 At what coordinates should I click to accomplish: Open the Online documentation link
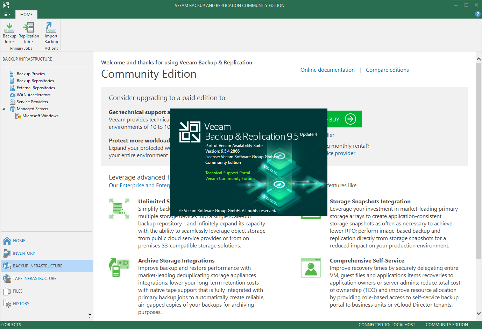[327, 70]
